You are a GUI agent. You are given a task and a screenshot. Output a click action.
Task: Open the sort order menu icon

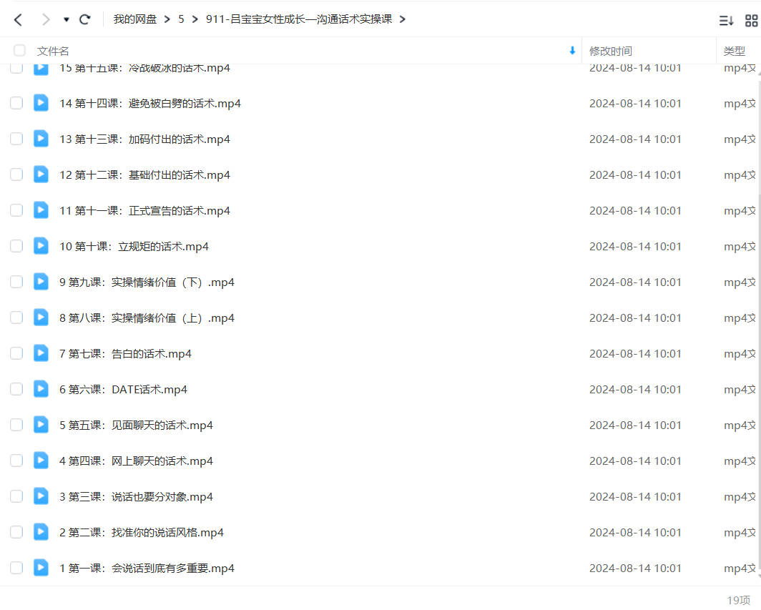click(x=726, y=21)
